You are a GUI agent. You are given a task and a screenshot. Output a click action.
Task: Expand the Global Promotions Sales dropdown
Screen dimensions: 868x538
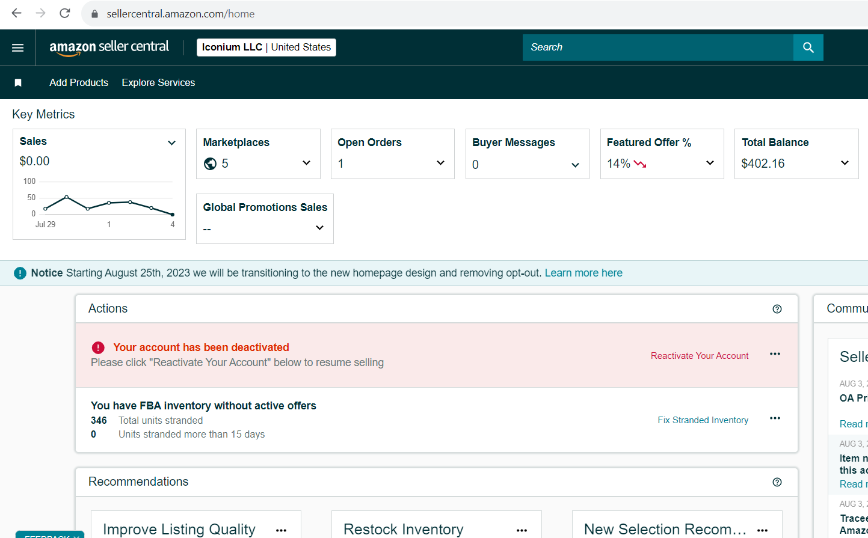coord(319,228)
